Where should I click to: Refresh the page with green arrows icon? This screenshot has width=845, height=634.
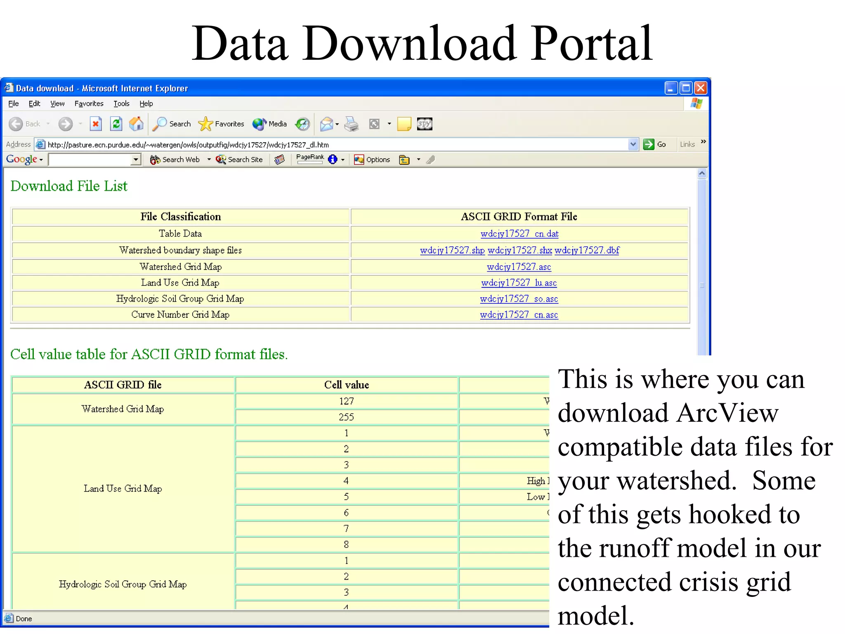[116, 124]
